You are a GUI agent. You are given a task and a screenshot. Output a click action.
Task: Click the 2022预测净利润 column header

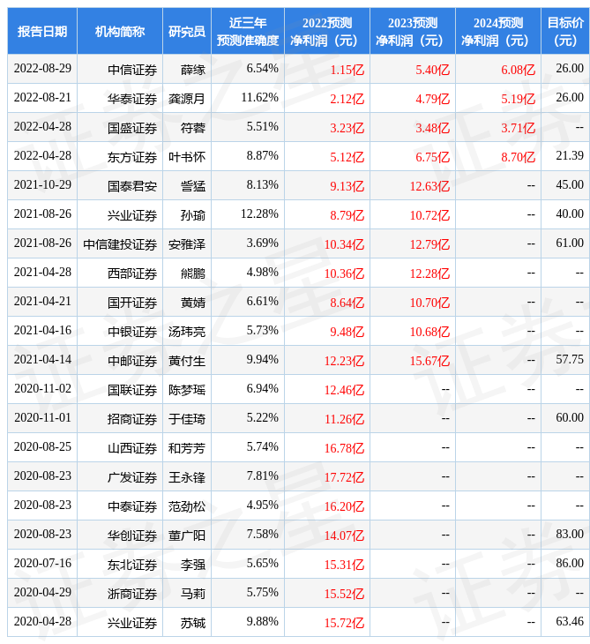click(x=327, y=31)
